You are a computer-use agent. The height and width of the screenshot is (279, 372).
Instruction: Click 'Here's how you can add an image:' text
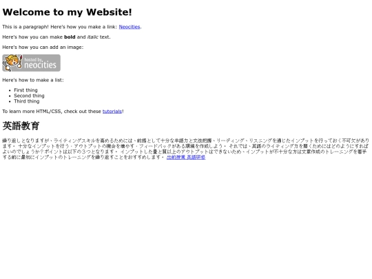tap(43, 48)
